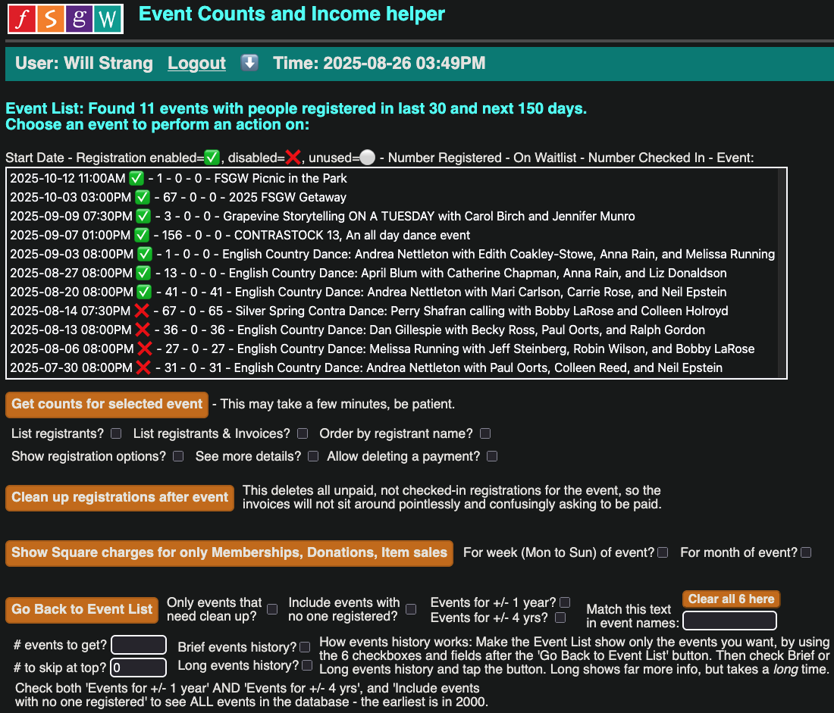Click the Clear all 6 here button
Screen dimensions: 834x713
pos(731,599)
